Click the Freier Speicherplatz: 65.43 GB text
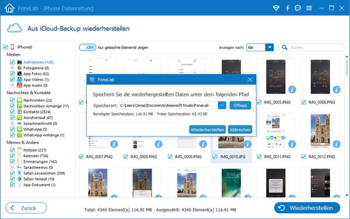Viewport: 350px width, 219px height. tap(182, 114)
